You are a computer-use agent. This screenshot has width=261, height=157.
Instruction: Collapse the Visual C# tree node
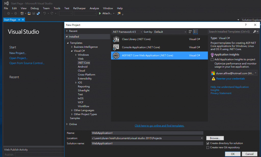point(72,51)
